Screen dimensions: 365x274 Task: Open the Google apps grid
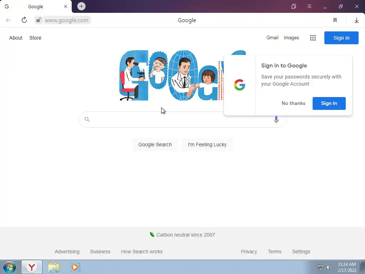pyautogui.click(x=313, y=38)
